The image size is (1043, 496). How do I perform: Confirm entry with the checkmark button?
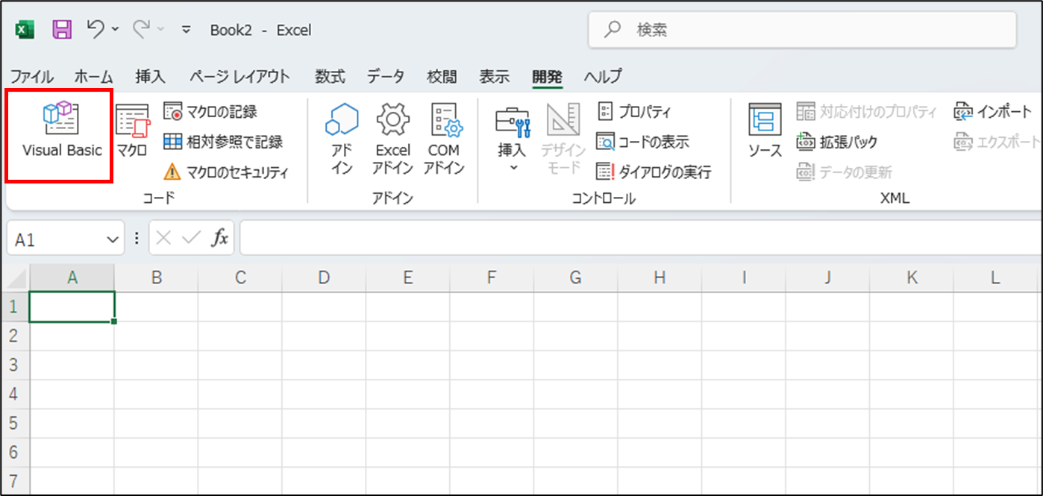coord(192,239)
